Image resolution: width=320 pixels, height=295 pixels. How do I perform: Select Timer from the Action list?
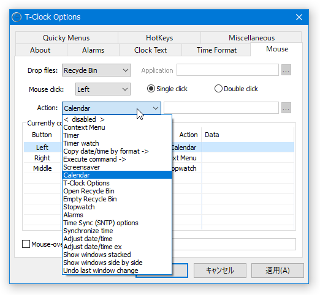[x=117, y=135]
